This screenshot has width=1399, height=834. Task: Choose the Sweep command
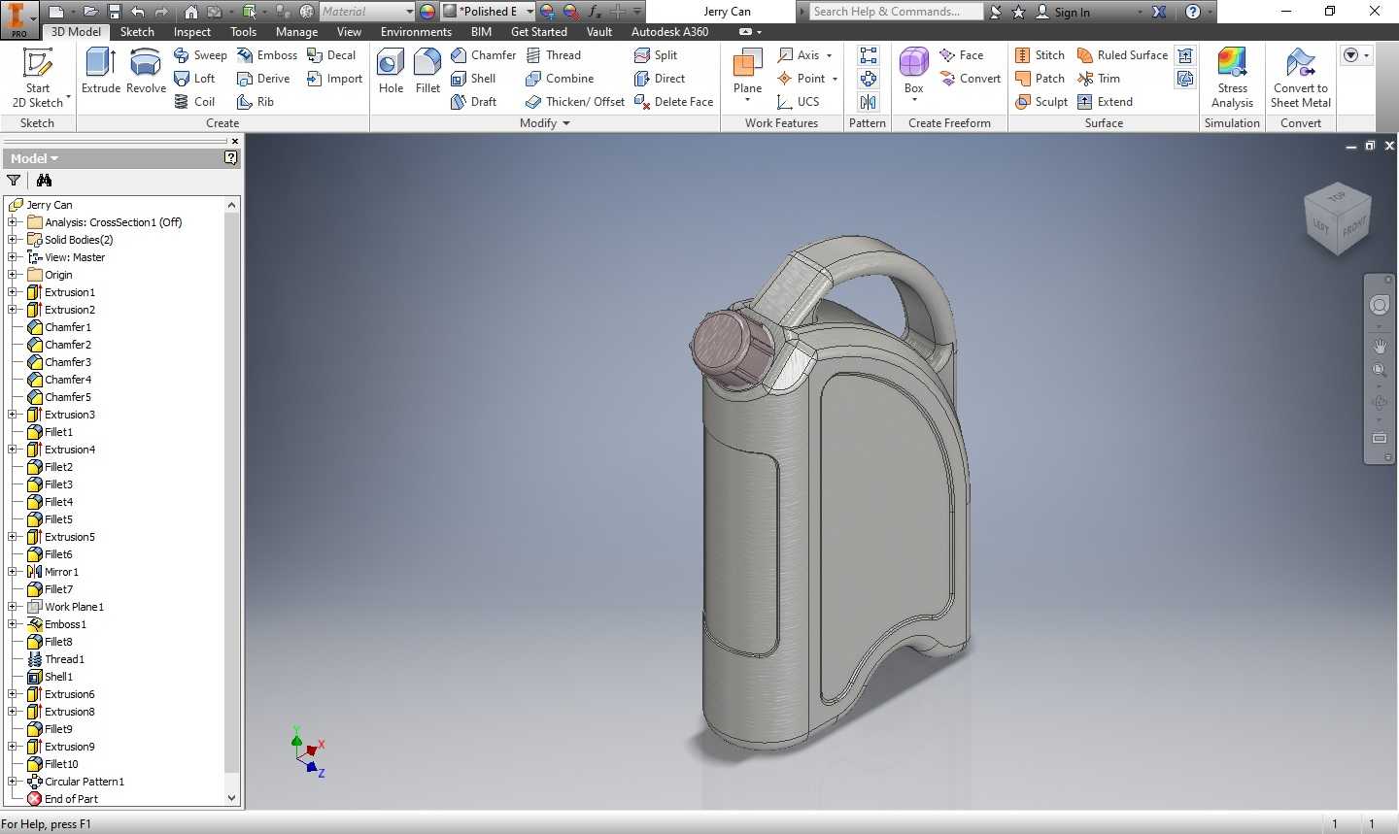(200, 55)
